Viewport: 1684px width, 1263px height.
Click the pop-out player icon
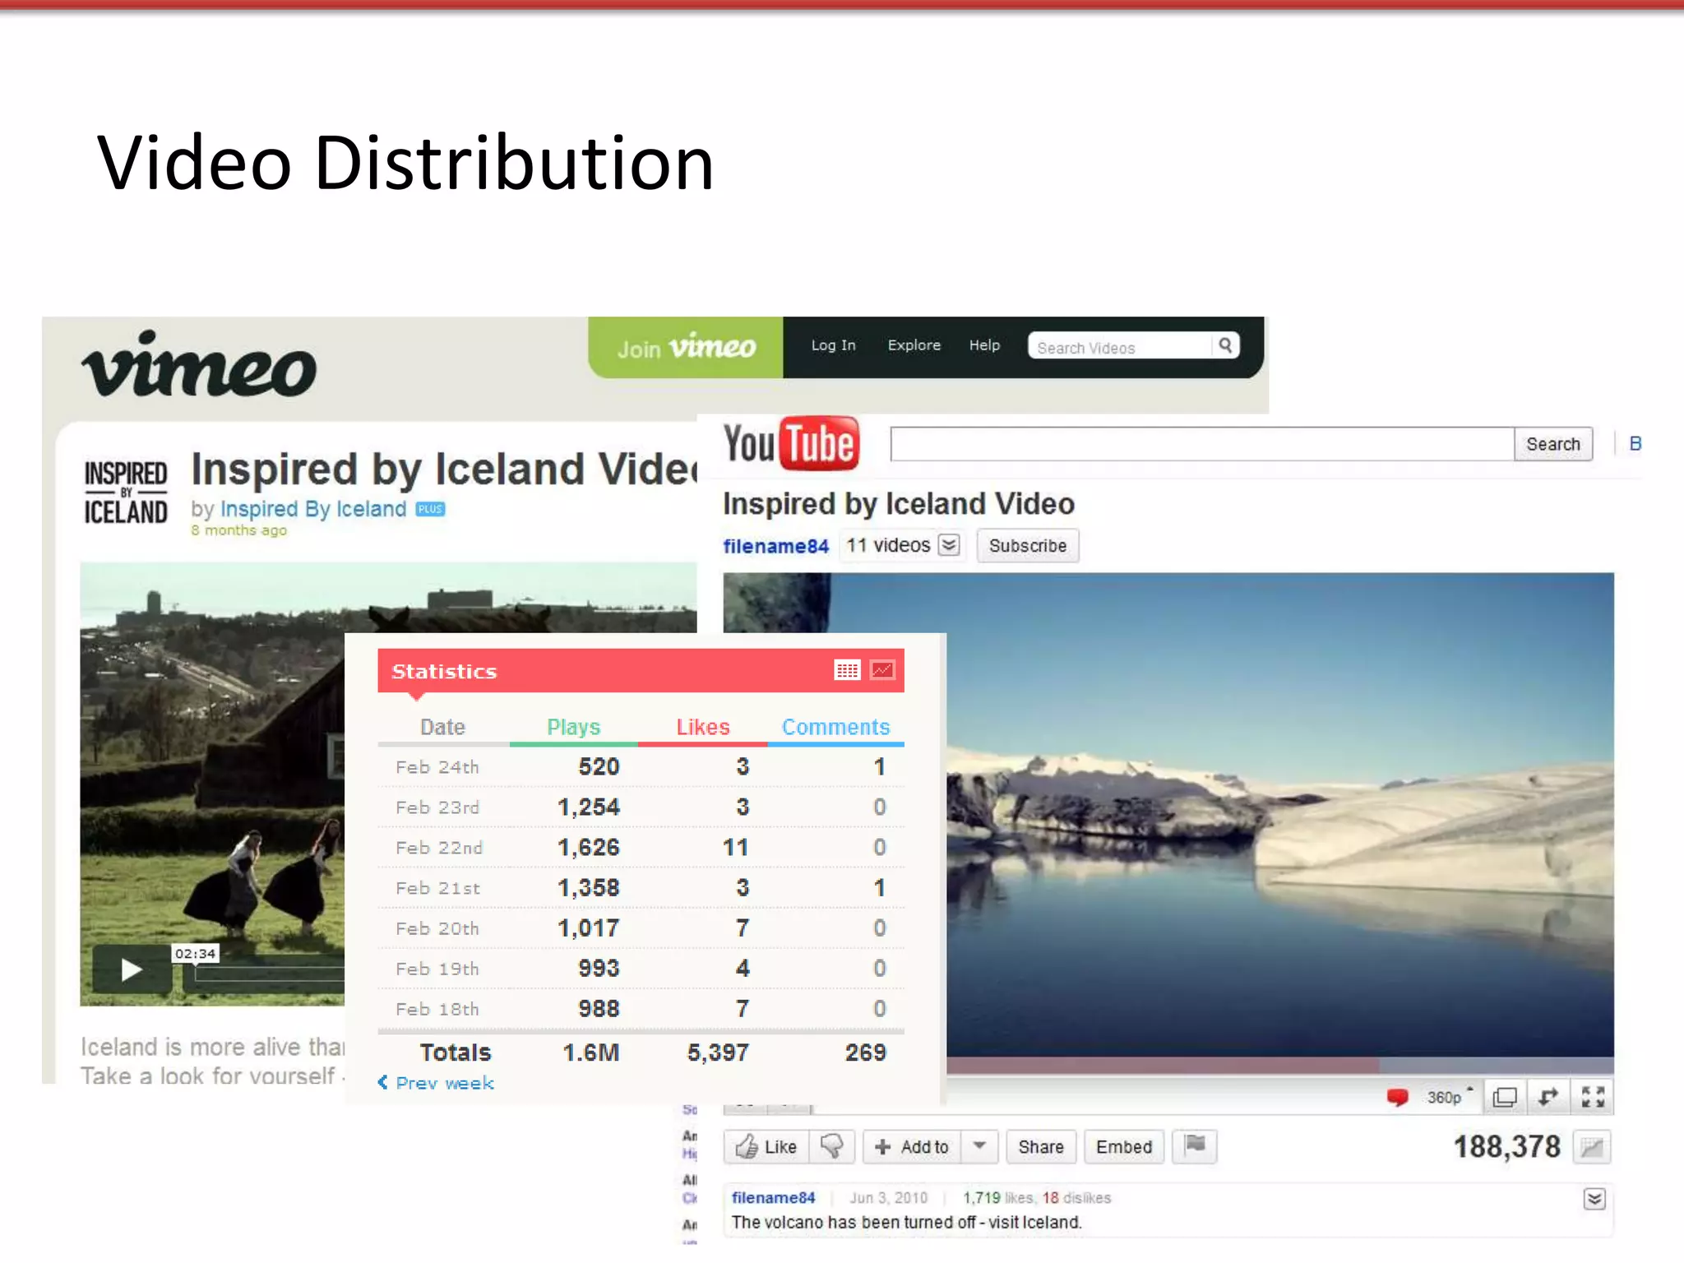1548,1097
